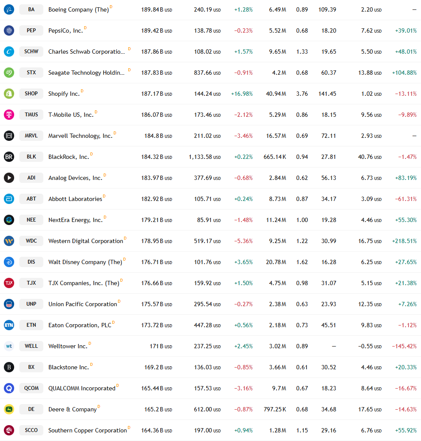Click the QUALCOMM logo icon
Viewport: 421px width, 441px height.
9,388
